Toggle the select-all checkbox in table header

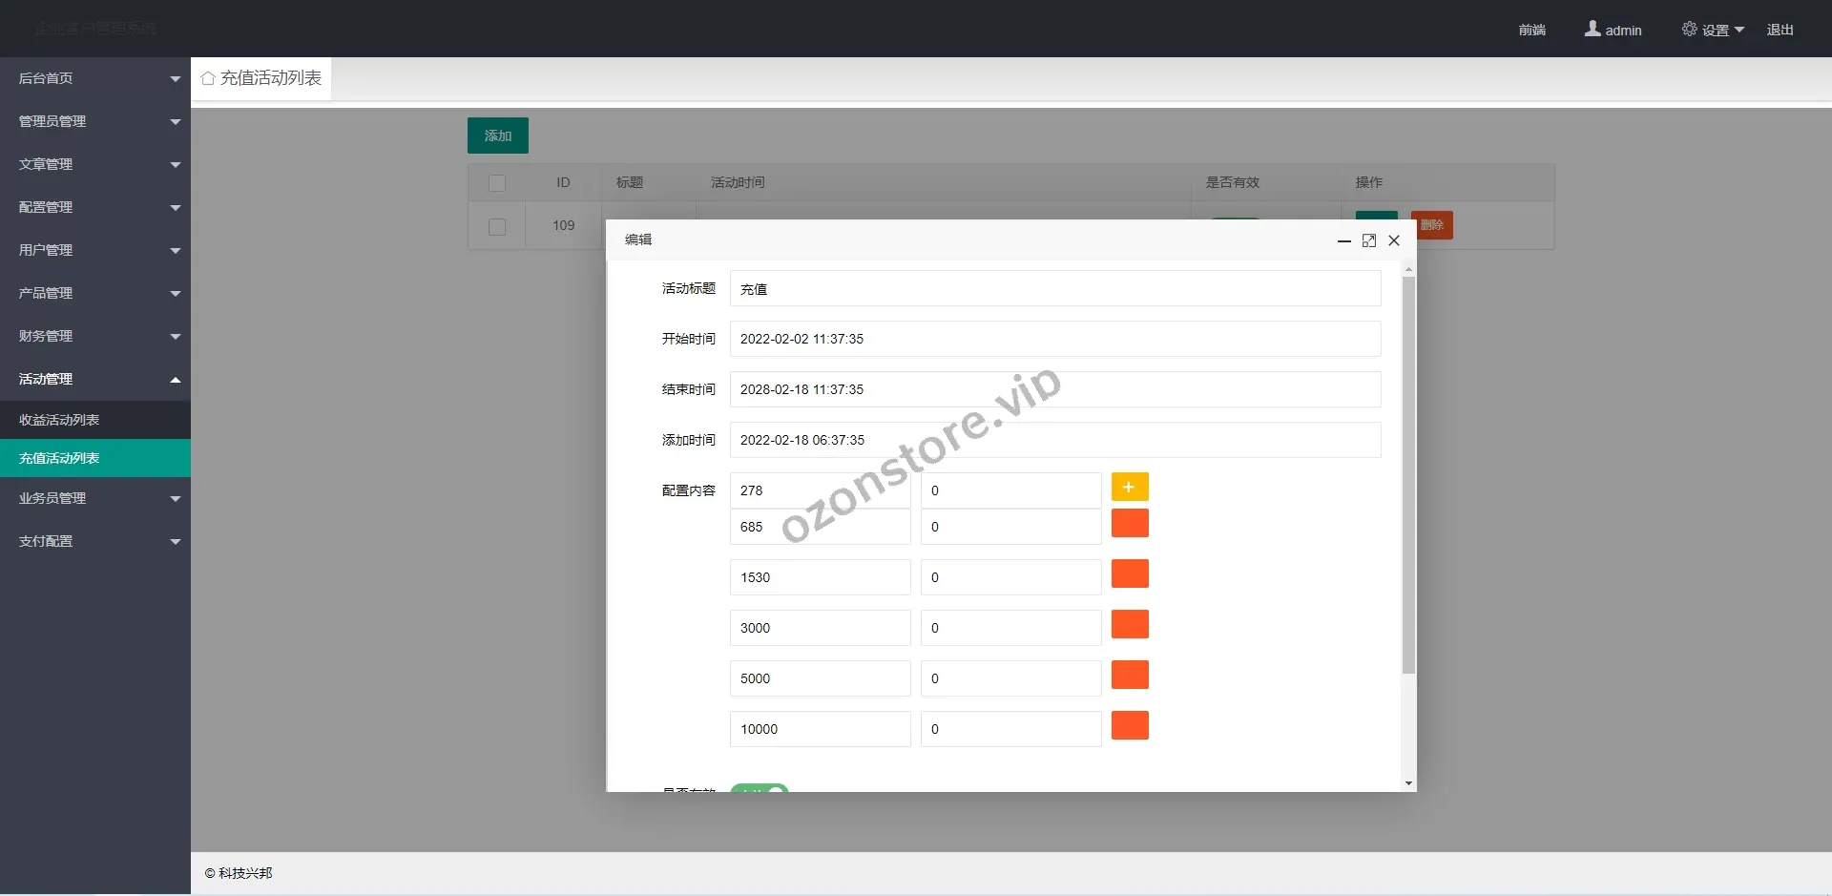[497, 182]
